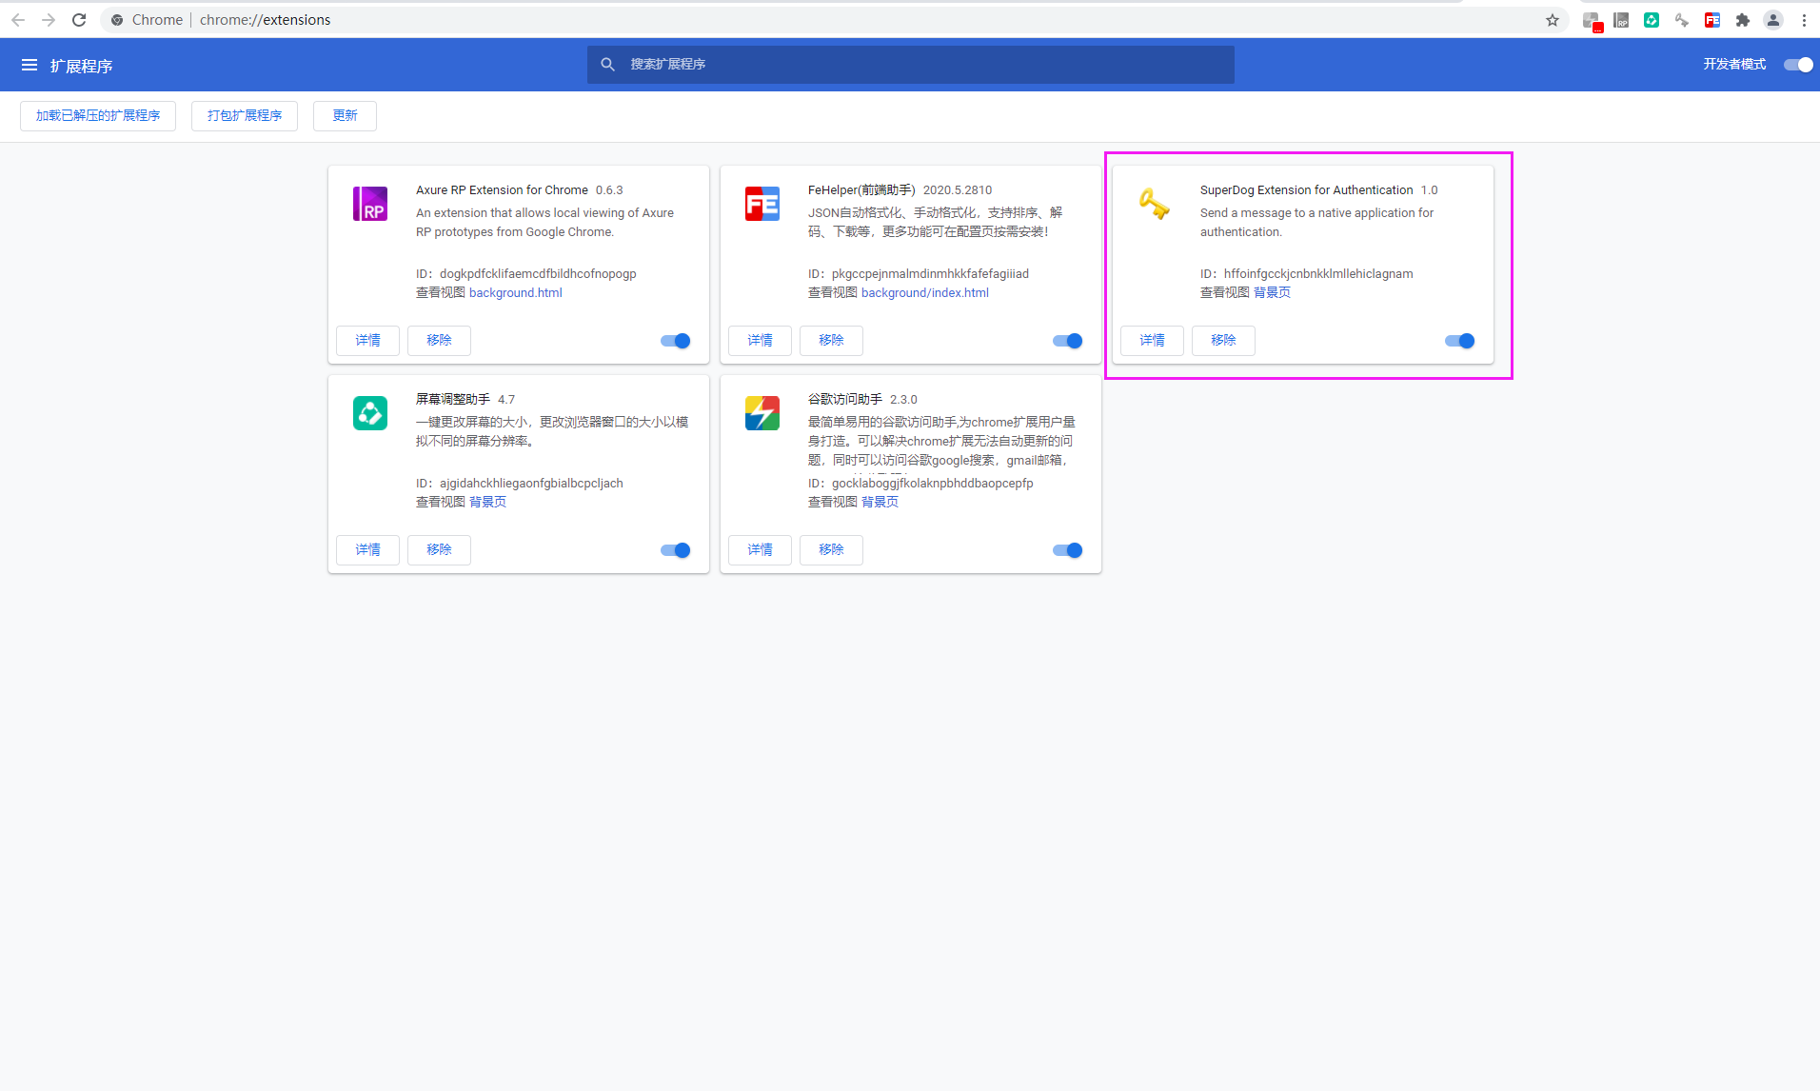The height and width of the screenshot is (1091, 1820).
Task: Open the Chrome profile avatar
Action: (x=1773, y=20)
